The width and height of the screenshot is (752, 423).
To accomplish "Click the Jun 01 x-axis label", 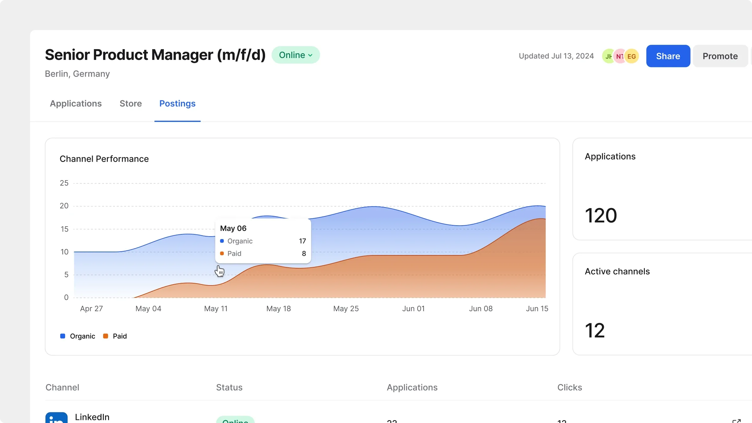I will click(413, 309).
